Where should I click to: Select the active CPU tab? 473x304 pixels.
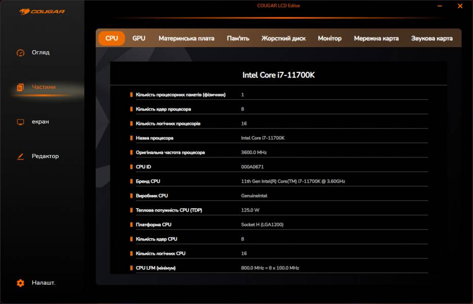tap(112, 39)
